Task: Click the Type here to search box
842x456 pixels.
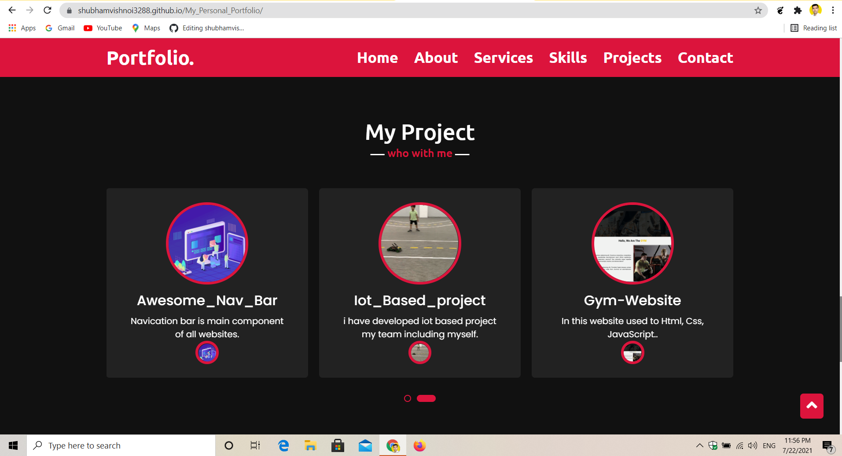Action: point(121,445)
